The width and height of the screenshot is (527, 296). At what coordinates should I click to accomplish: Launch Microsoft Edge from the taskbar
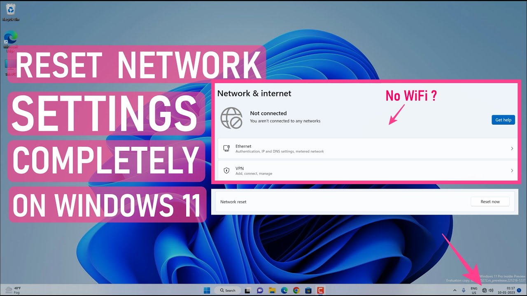coord(284,290)
